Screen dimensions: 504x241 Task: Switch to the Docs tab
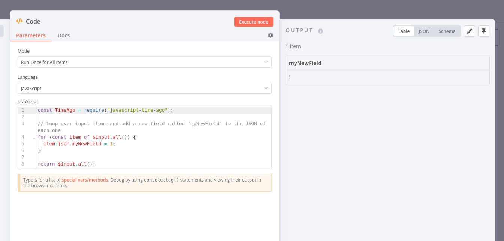pos(64,35)
